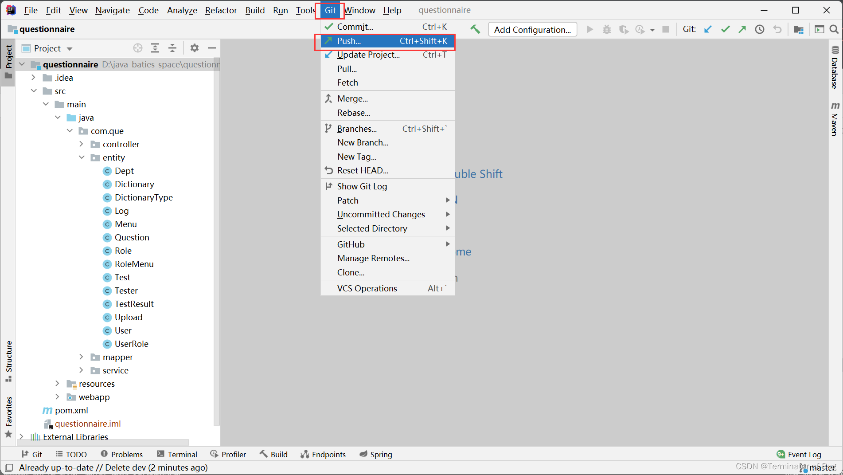Open the Git tool window tab
The height and width of the screenshot is (475, 843).
pyautogui.click(x=32, y=454)
